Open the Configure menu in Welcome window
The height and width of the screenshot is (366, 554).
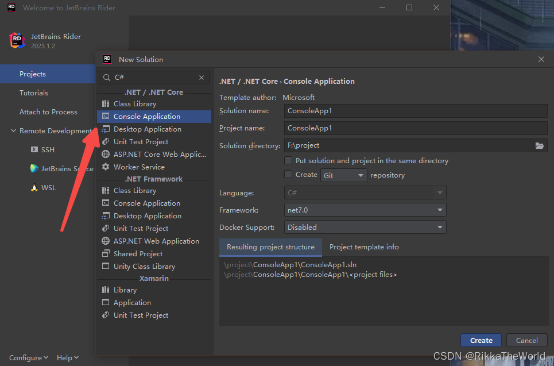pyautogui.click(x=29, y=357)
